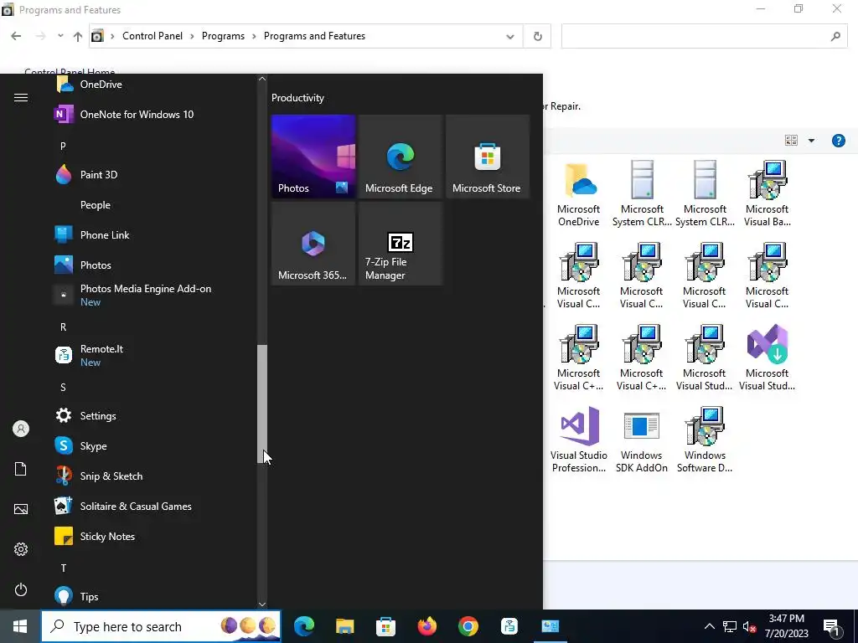Open Documents from Start sidebar
Viewport: 858px width, 643px height.
point(21,469)
